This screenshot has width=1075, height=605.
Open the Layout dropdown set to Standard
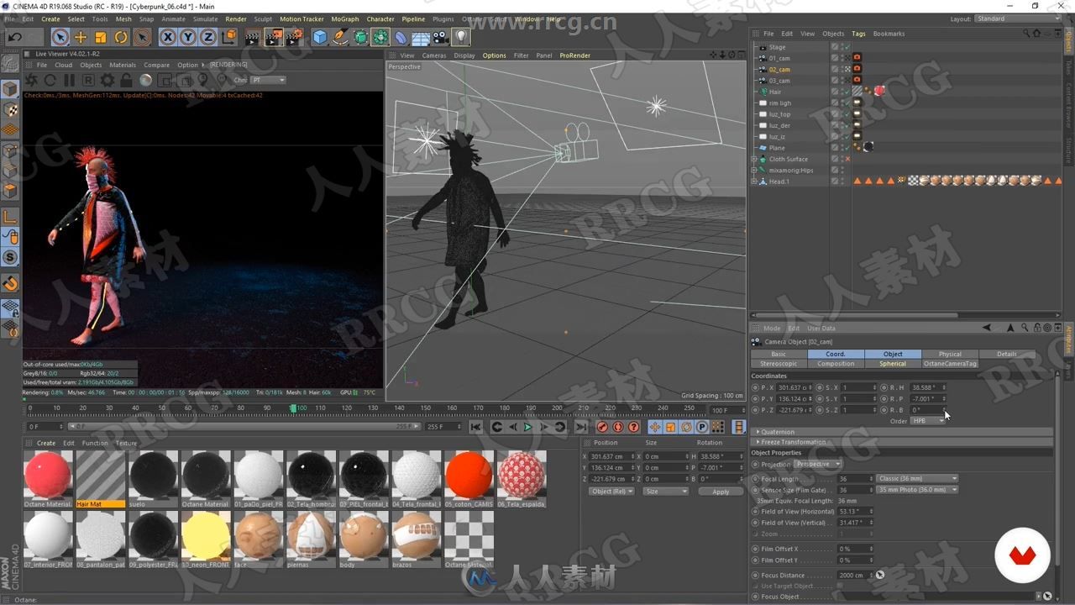(1017, 18)
